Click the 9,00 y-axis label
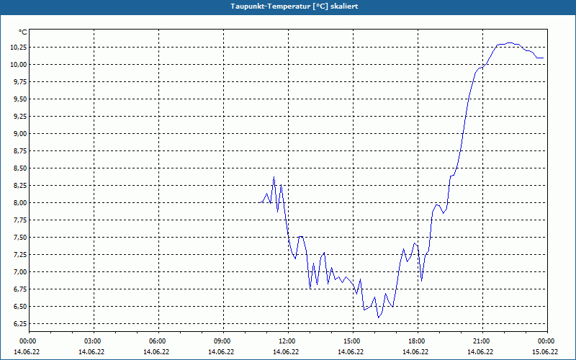The width and height of the screenshot is (576, 360). click(x=20, y=134)
